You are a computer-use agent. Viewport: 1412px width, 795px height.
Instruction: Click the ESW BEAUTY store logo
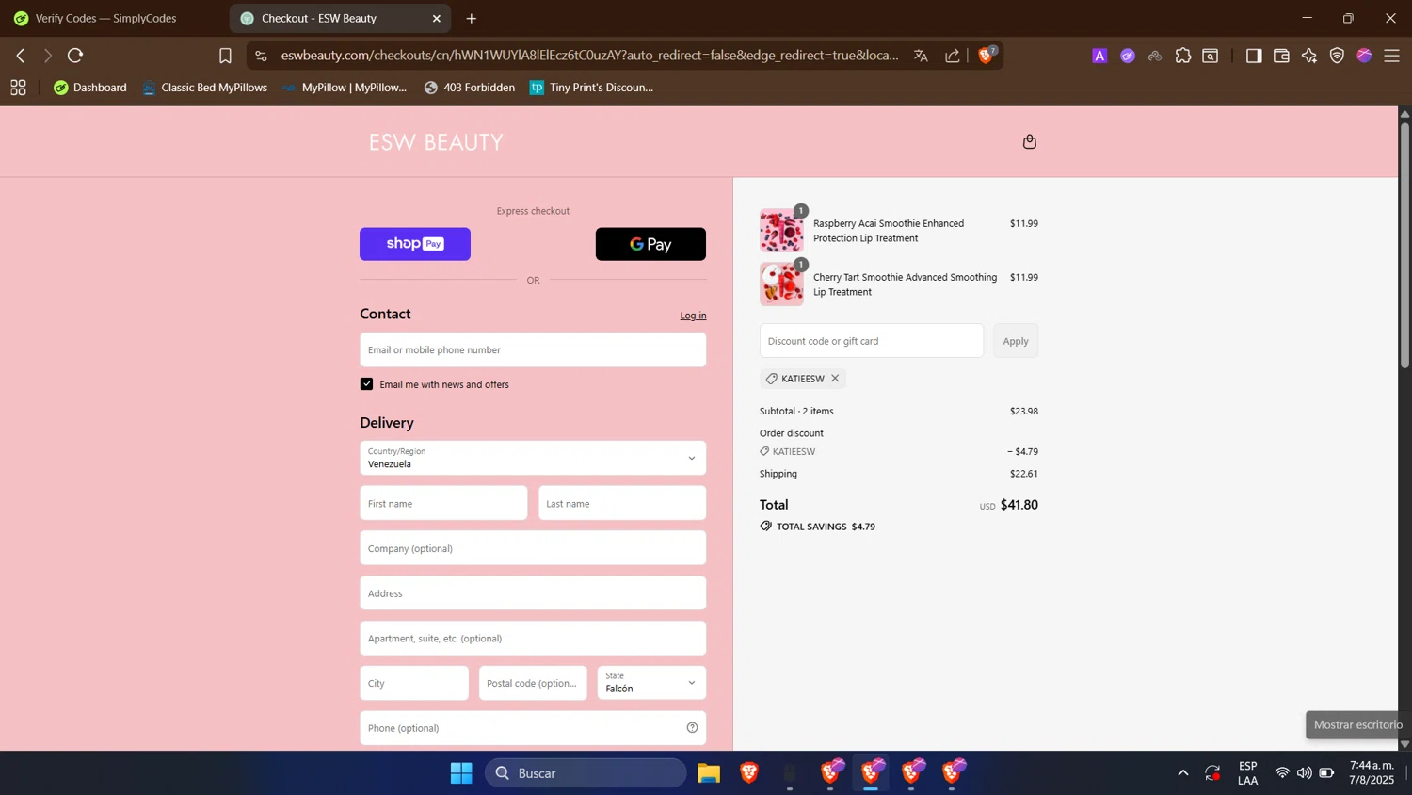click(436, 142)
